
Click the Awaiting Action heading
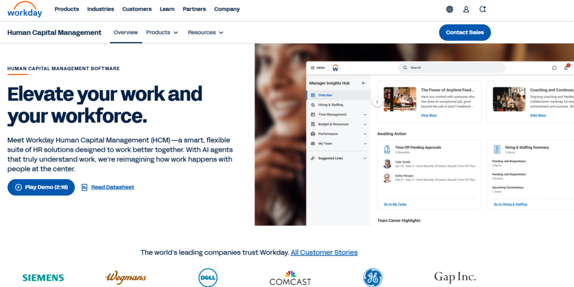pos(392,134)
